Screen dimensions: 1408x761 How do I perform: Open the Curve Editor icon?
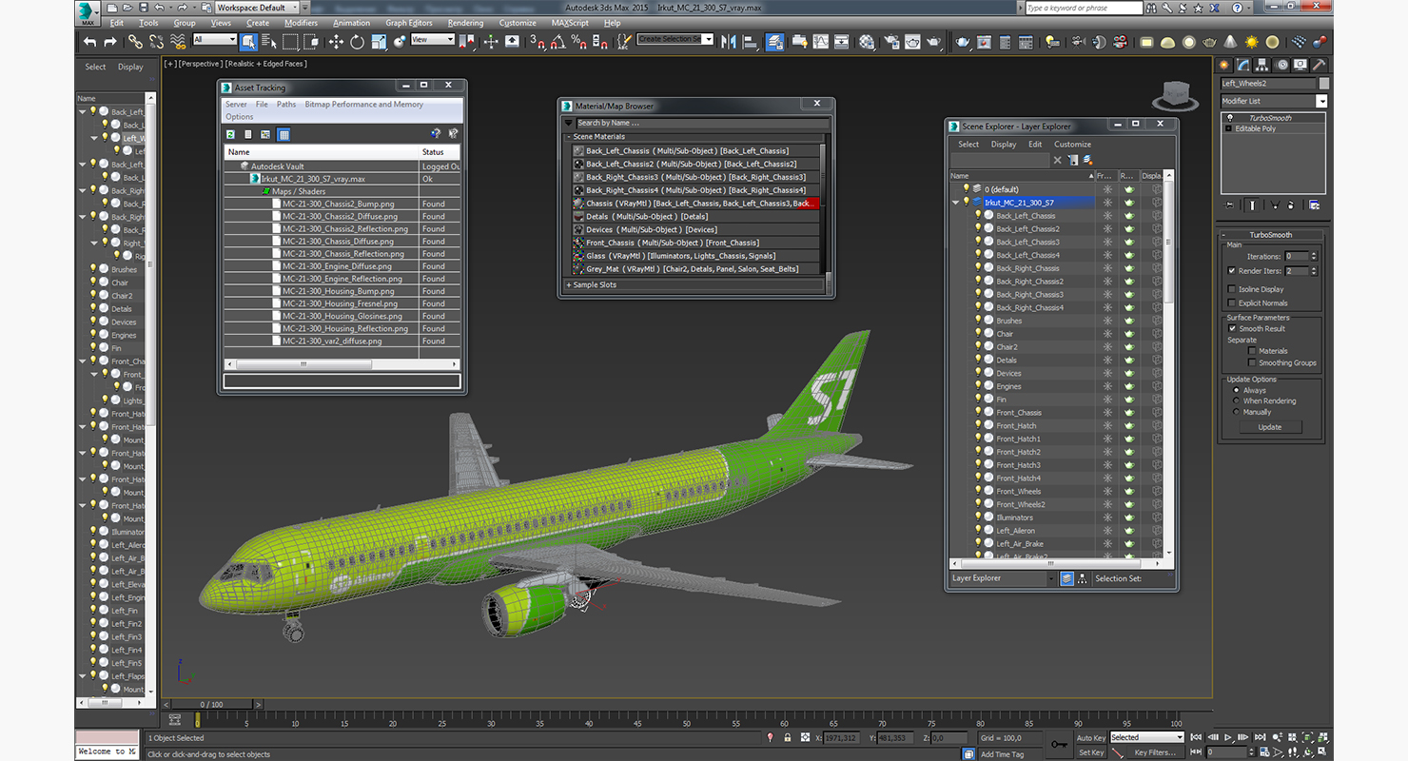tap(820, 41)
